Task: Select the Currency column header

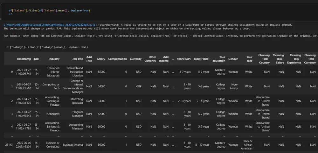Action: [x=136, y=59]
